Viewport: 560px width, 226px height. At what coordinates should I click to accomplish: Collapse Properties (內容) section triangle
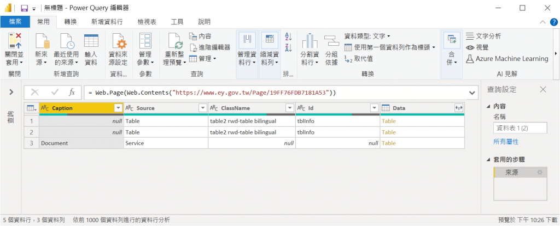pyautogui.click(x=488, y=107)
